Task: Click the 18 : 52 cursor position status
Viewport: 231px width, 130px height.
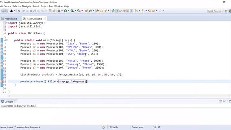Action: click(156, 127)
